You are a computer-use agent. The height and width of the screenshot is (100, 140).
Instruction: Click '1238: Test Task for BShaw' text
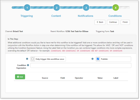point(77,32)
